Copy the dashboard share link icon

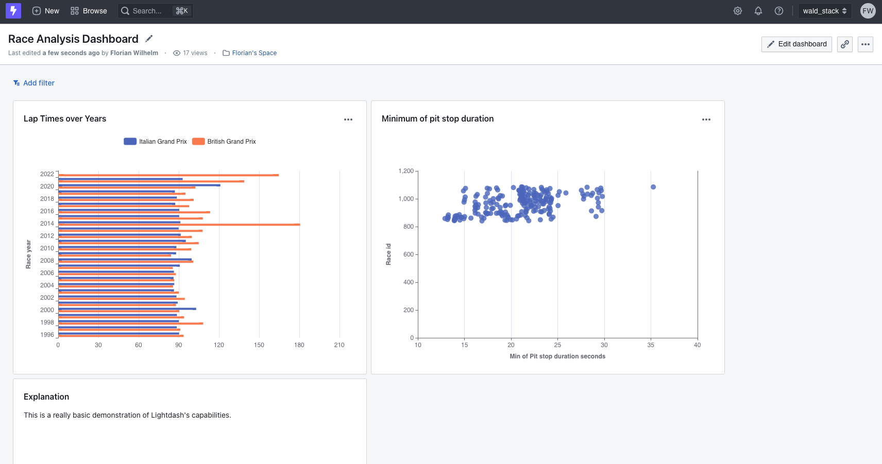(x=844, y=44)
